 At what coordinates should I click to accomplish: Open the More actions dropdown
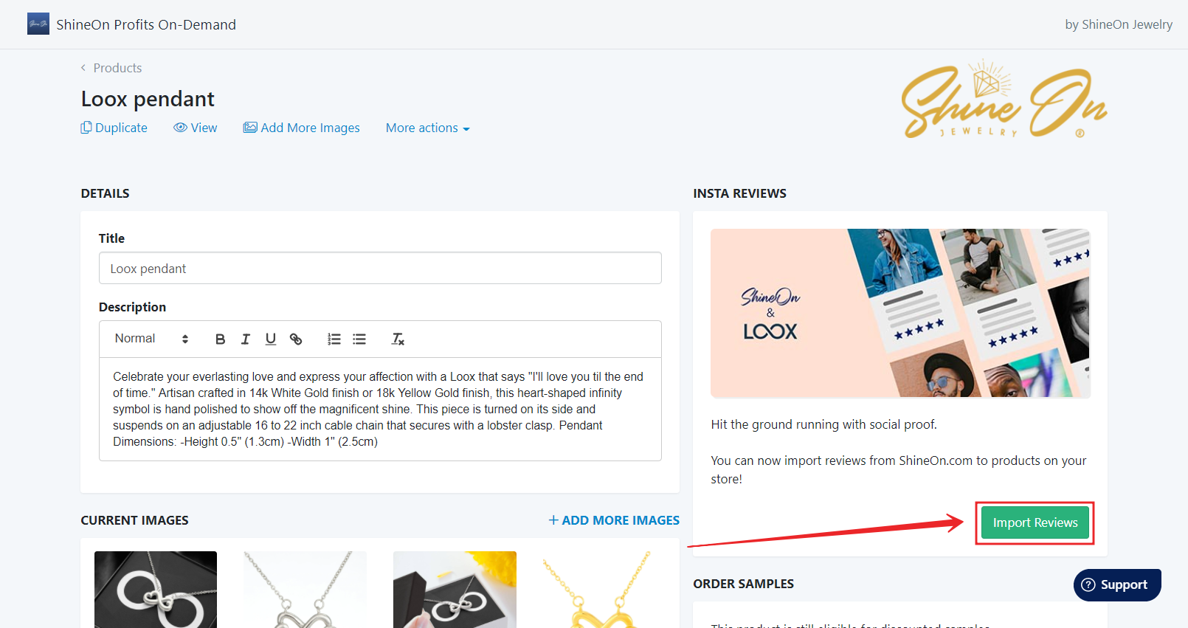click(428, 128)
